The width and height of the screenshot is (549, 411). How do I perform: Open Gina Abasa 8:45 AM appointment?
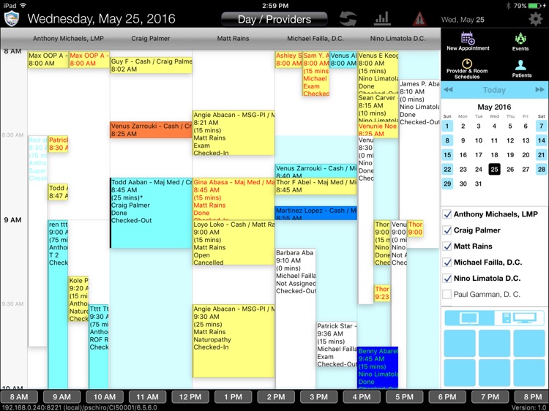234,199
